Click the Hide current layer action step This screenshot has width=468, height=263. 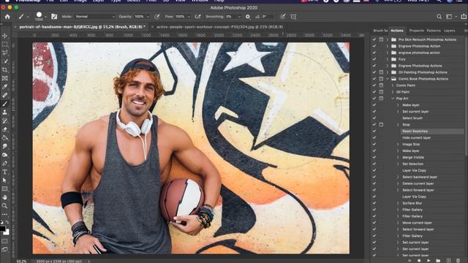point(417,138)
